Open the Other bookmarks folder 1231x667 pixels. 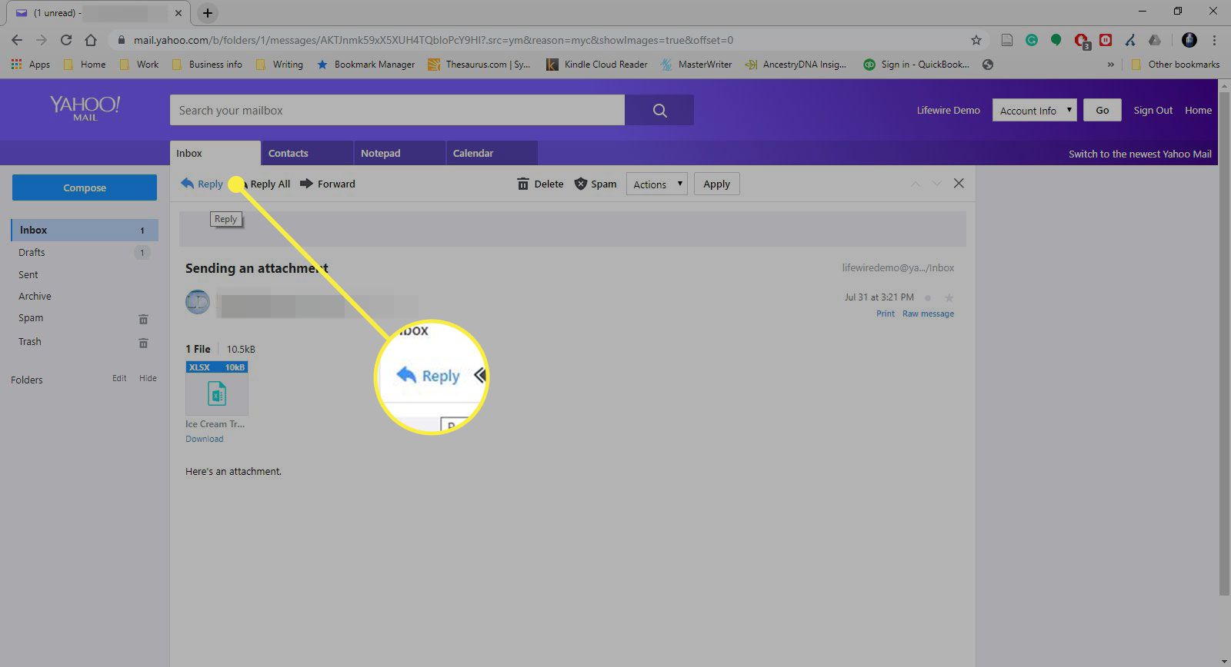click(1176, 65)
